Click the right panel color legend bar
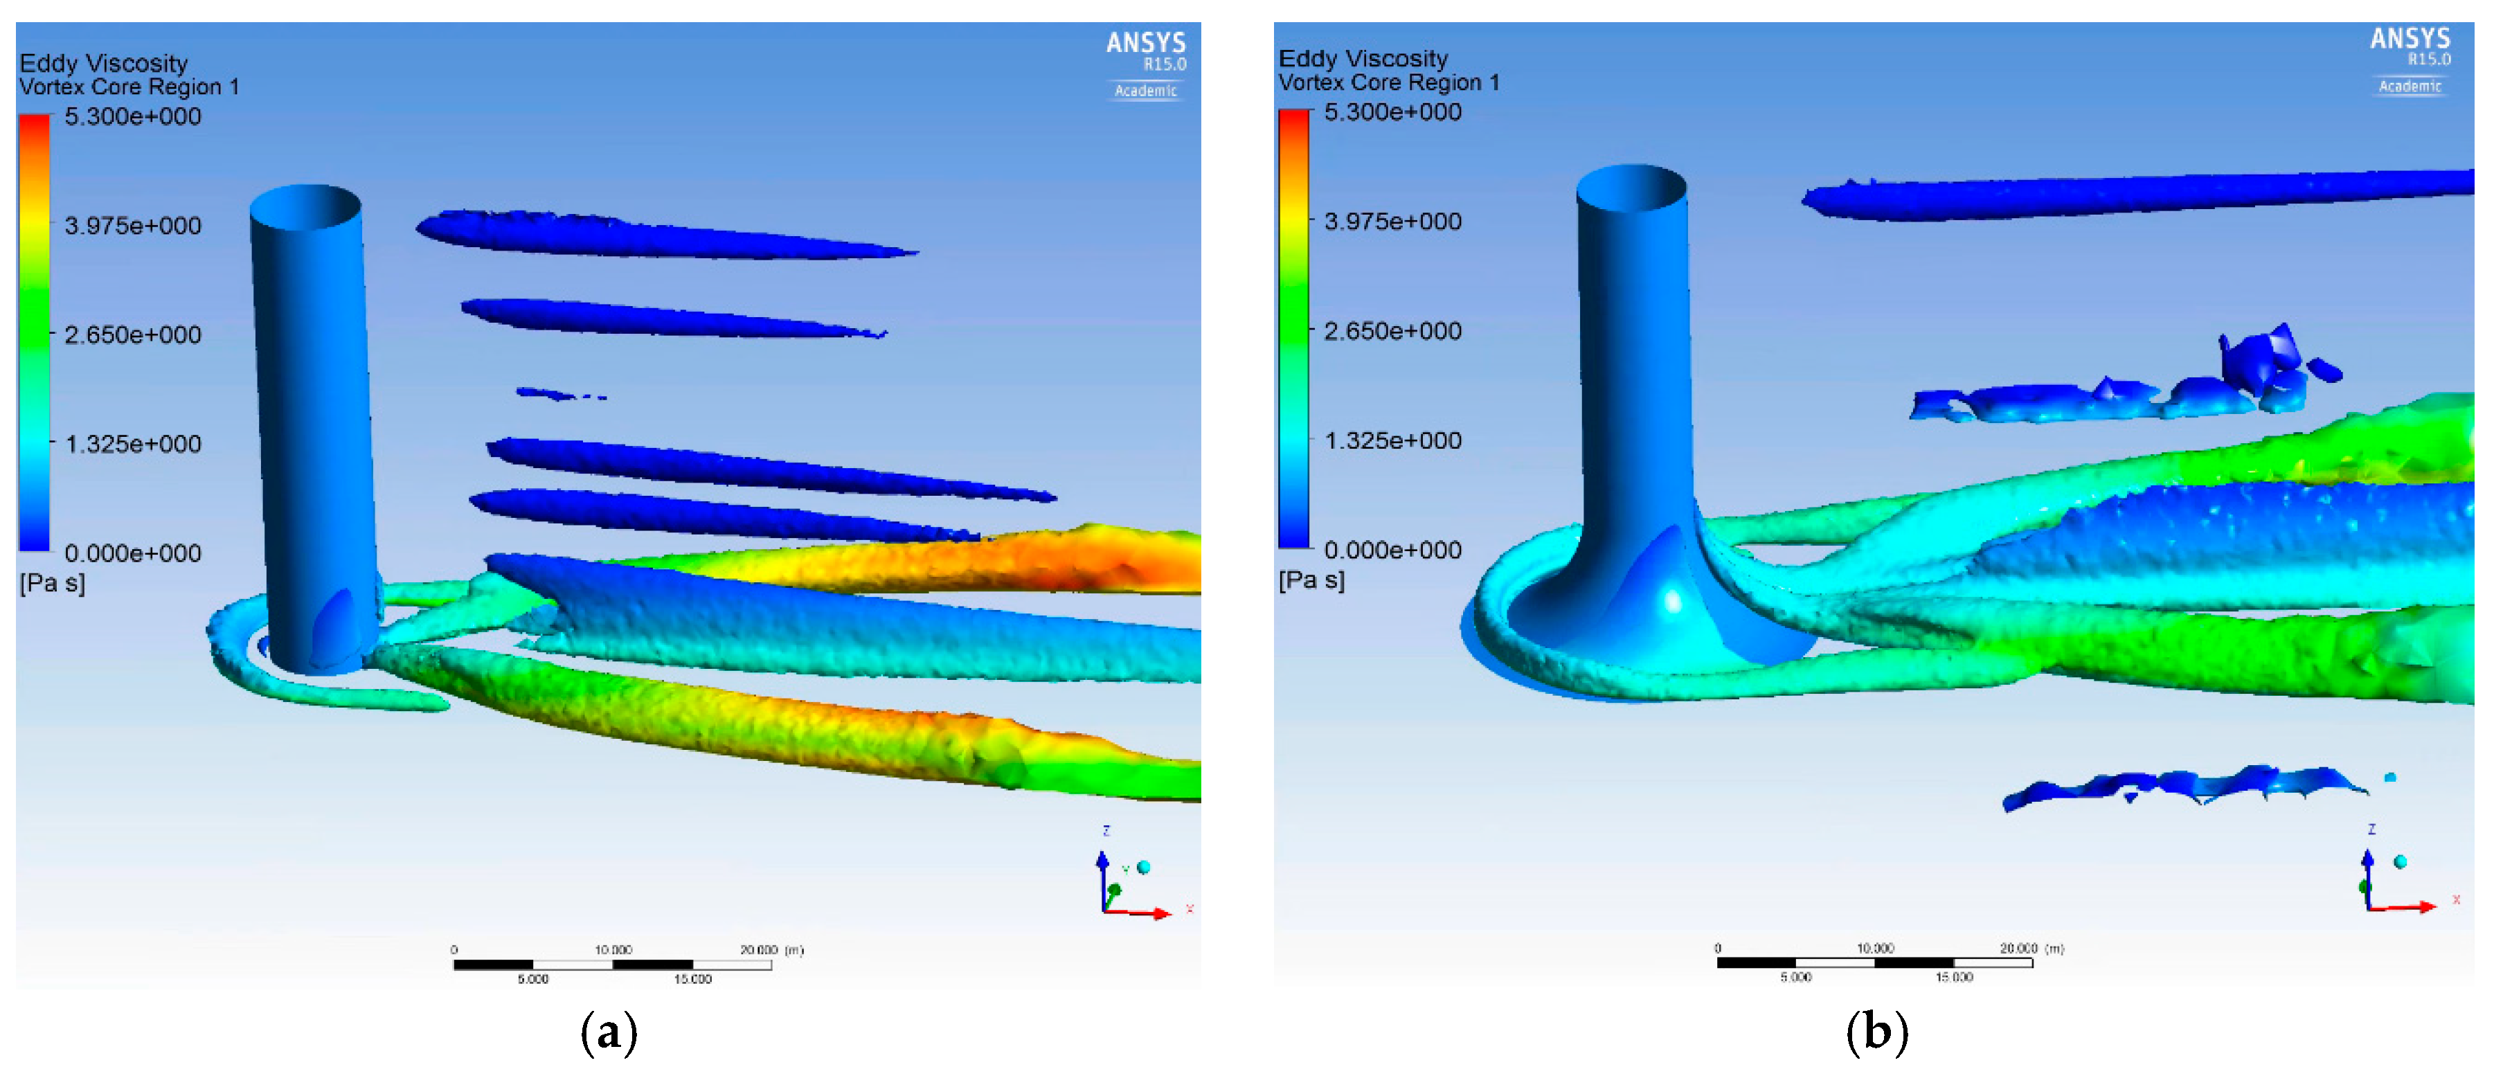Screen dimensions: 2494x1076 1293,330
